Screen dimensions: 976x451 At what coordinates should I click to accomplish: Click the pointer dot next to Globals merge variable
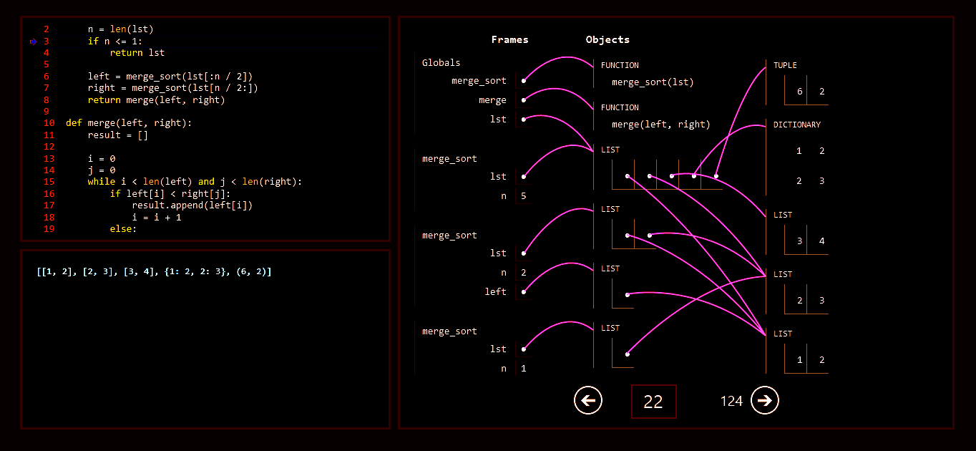524,100
